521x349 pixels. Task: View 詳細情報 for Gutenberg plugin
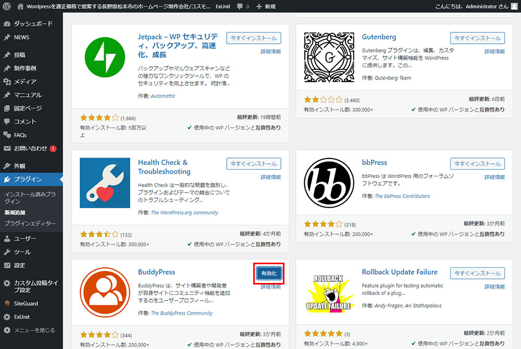494,51
